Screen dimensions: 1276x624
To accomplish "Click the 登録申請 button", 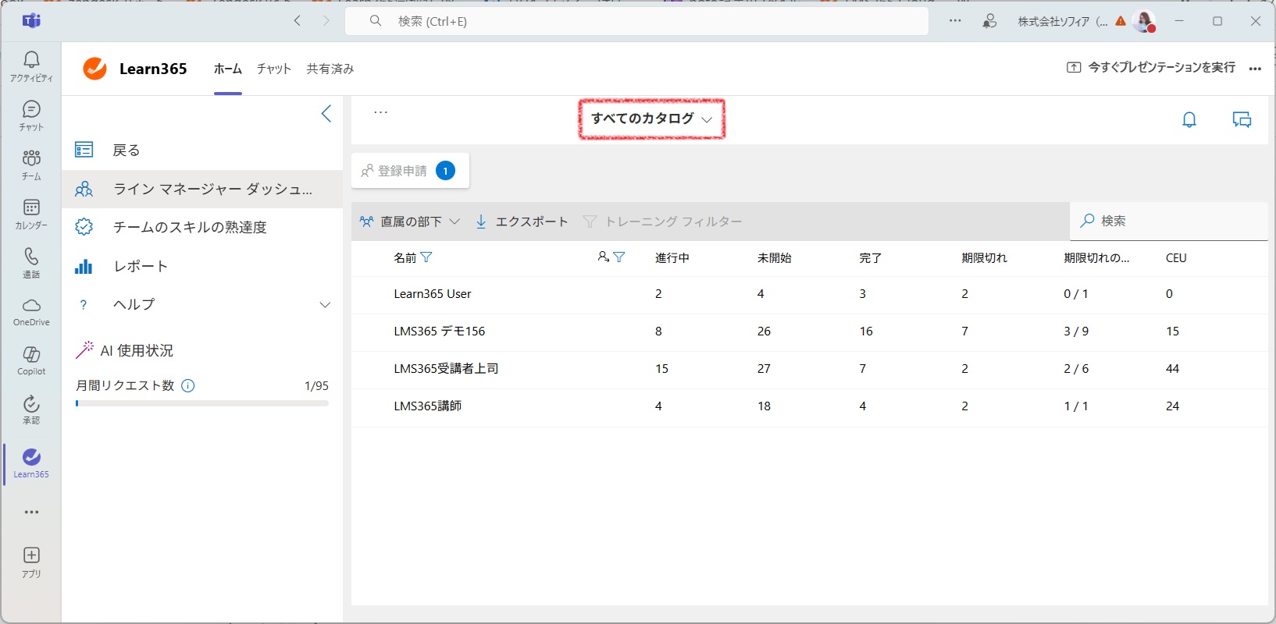I will coord(410,171).
